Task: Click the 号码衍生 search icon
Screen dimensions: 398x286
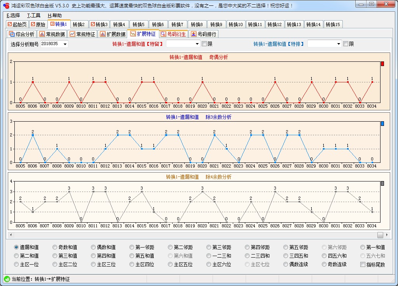Action: (x=164, y=34)
